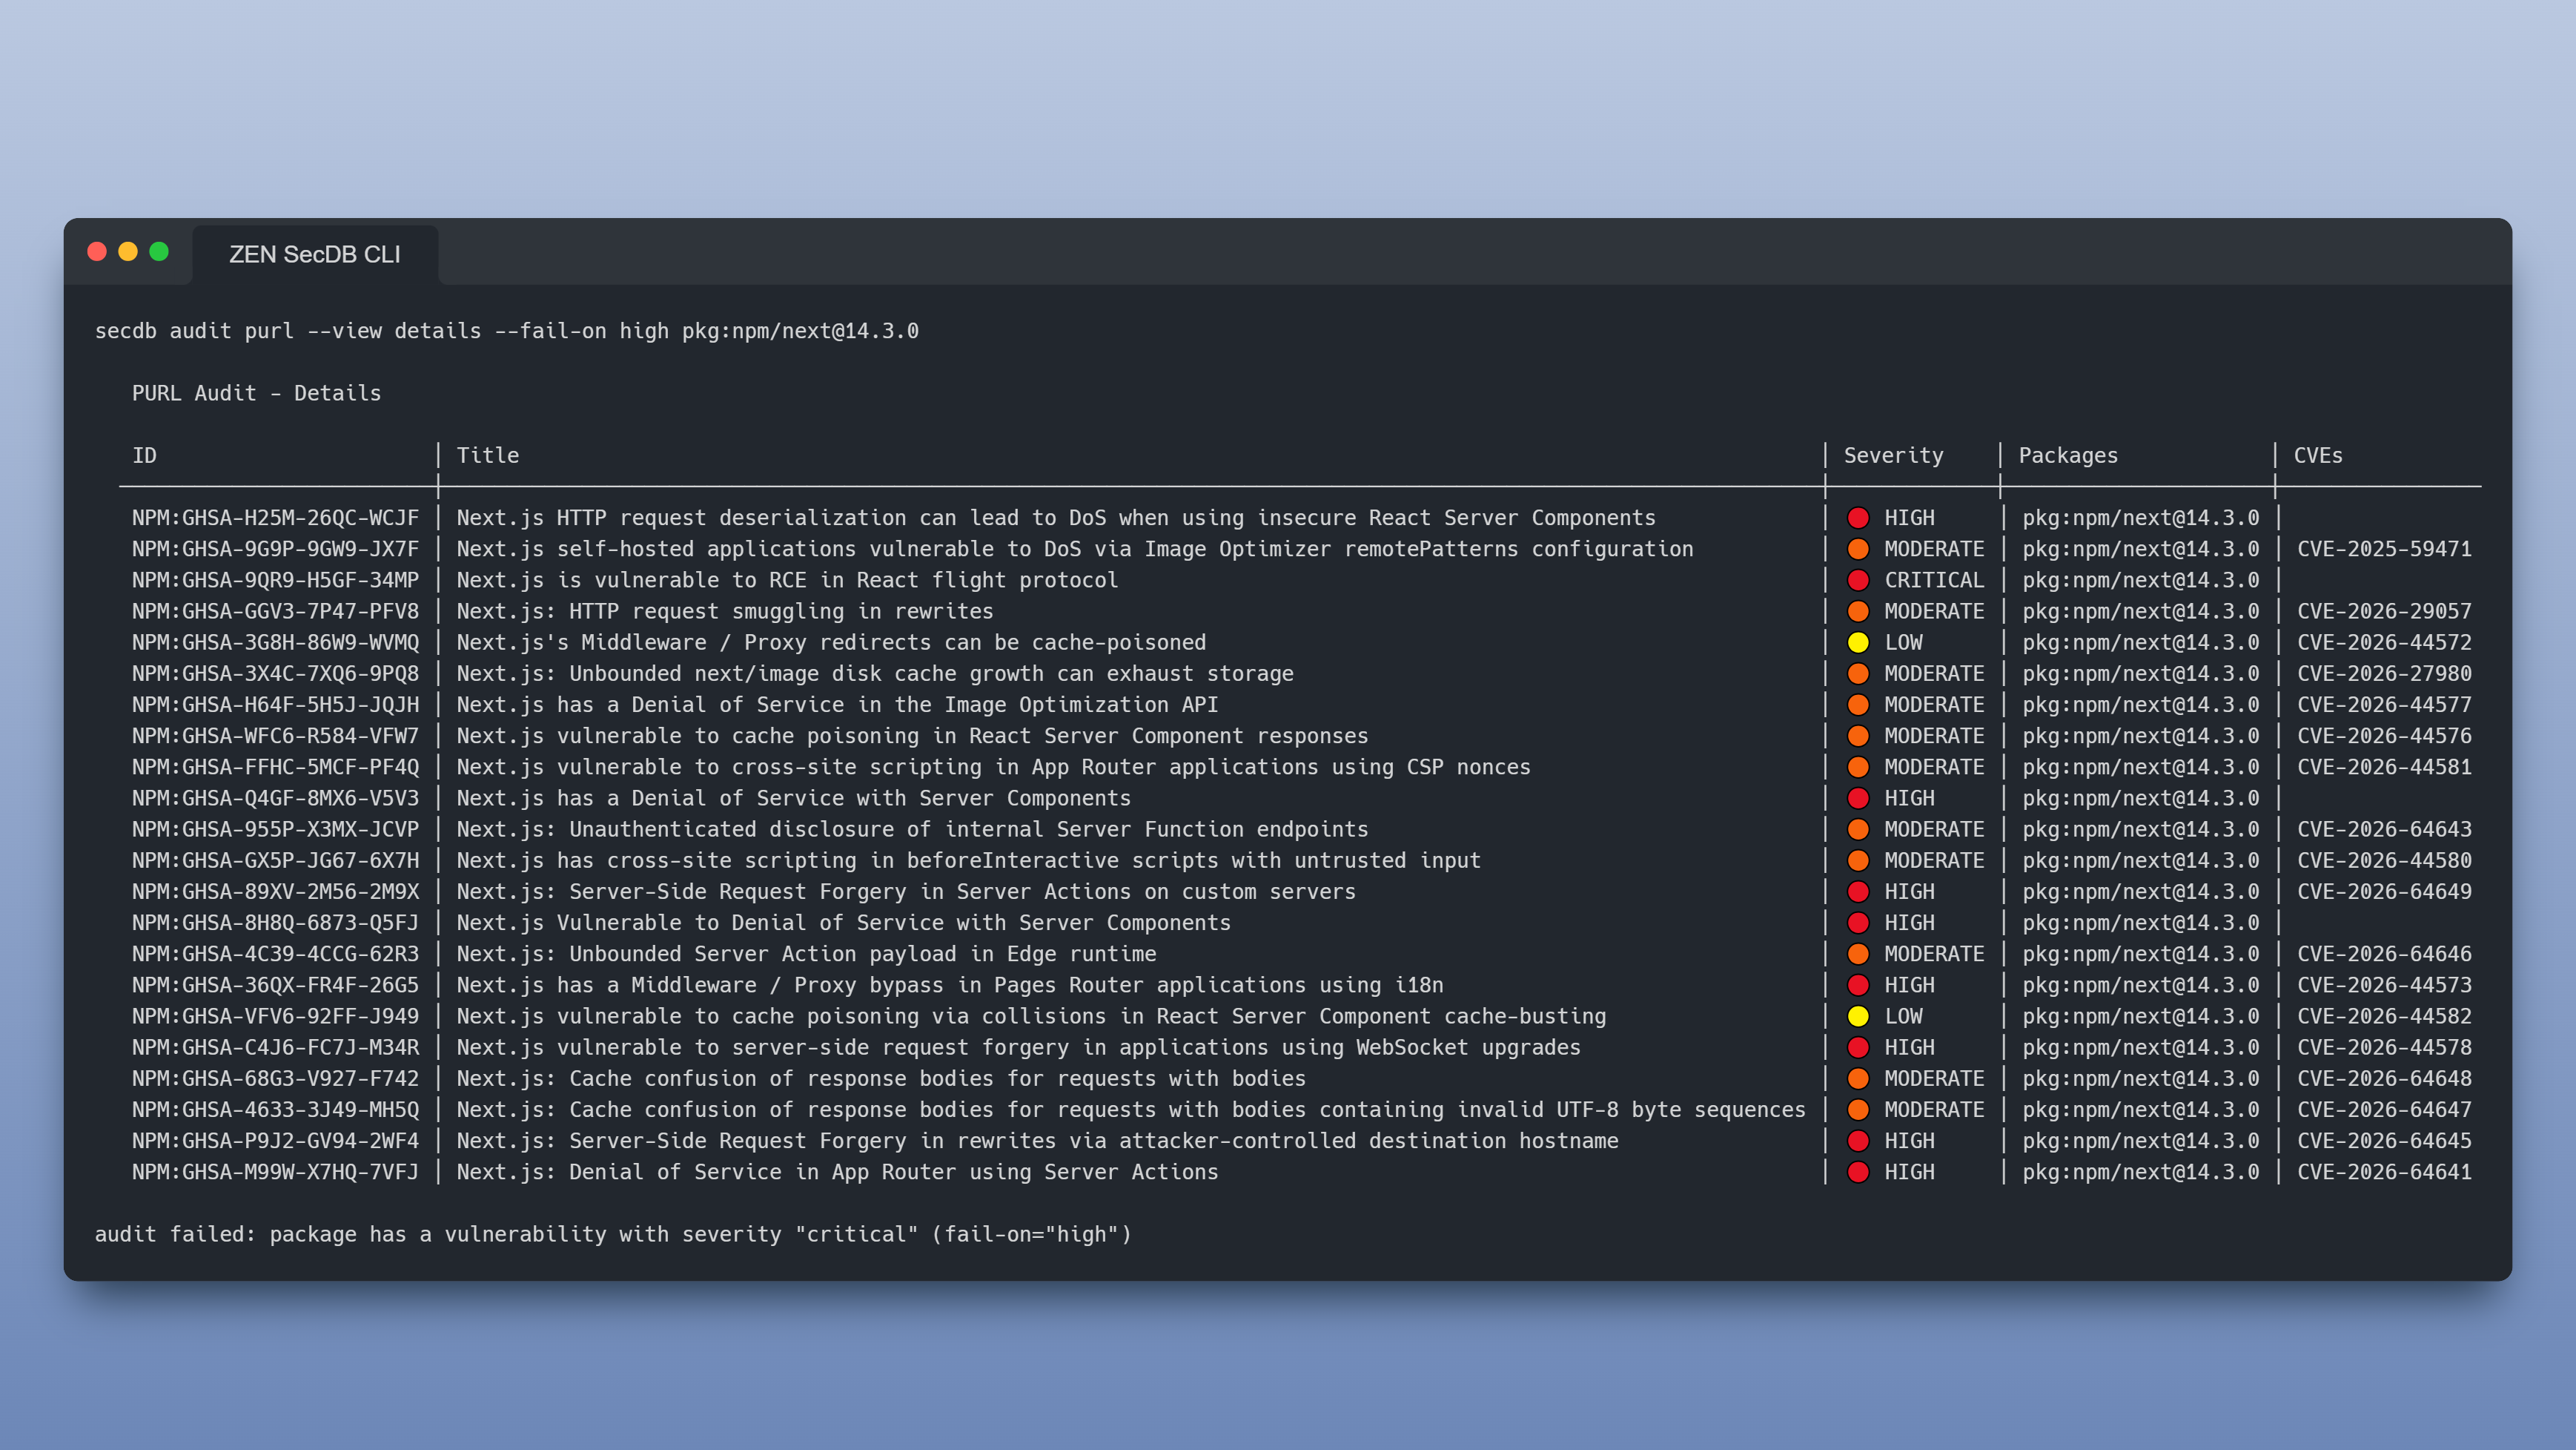
Task: Click the CRITICAL severity label
Action: (x=1934, y=579)
